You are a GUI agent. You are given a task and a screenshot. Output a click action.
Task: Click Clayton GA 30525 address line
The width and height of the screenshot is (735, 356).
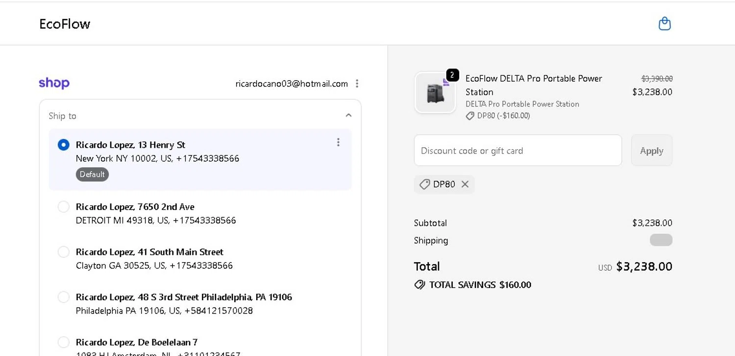point(154,266)
